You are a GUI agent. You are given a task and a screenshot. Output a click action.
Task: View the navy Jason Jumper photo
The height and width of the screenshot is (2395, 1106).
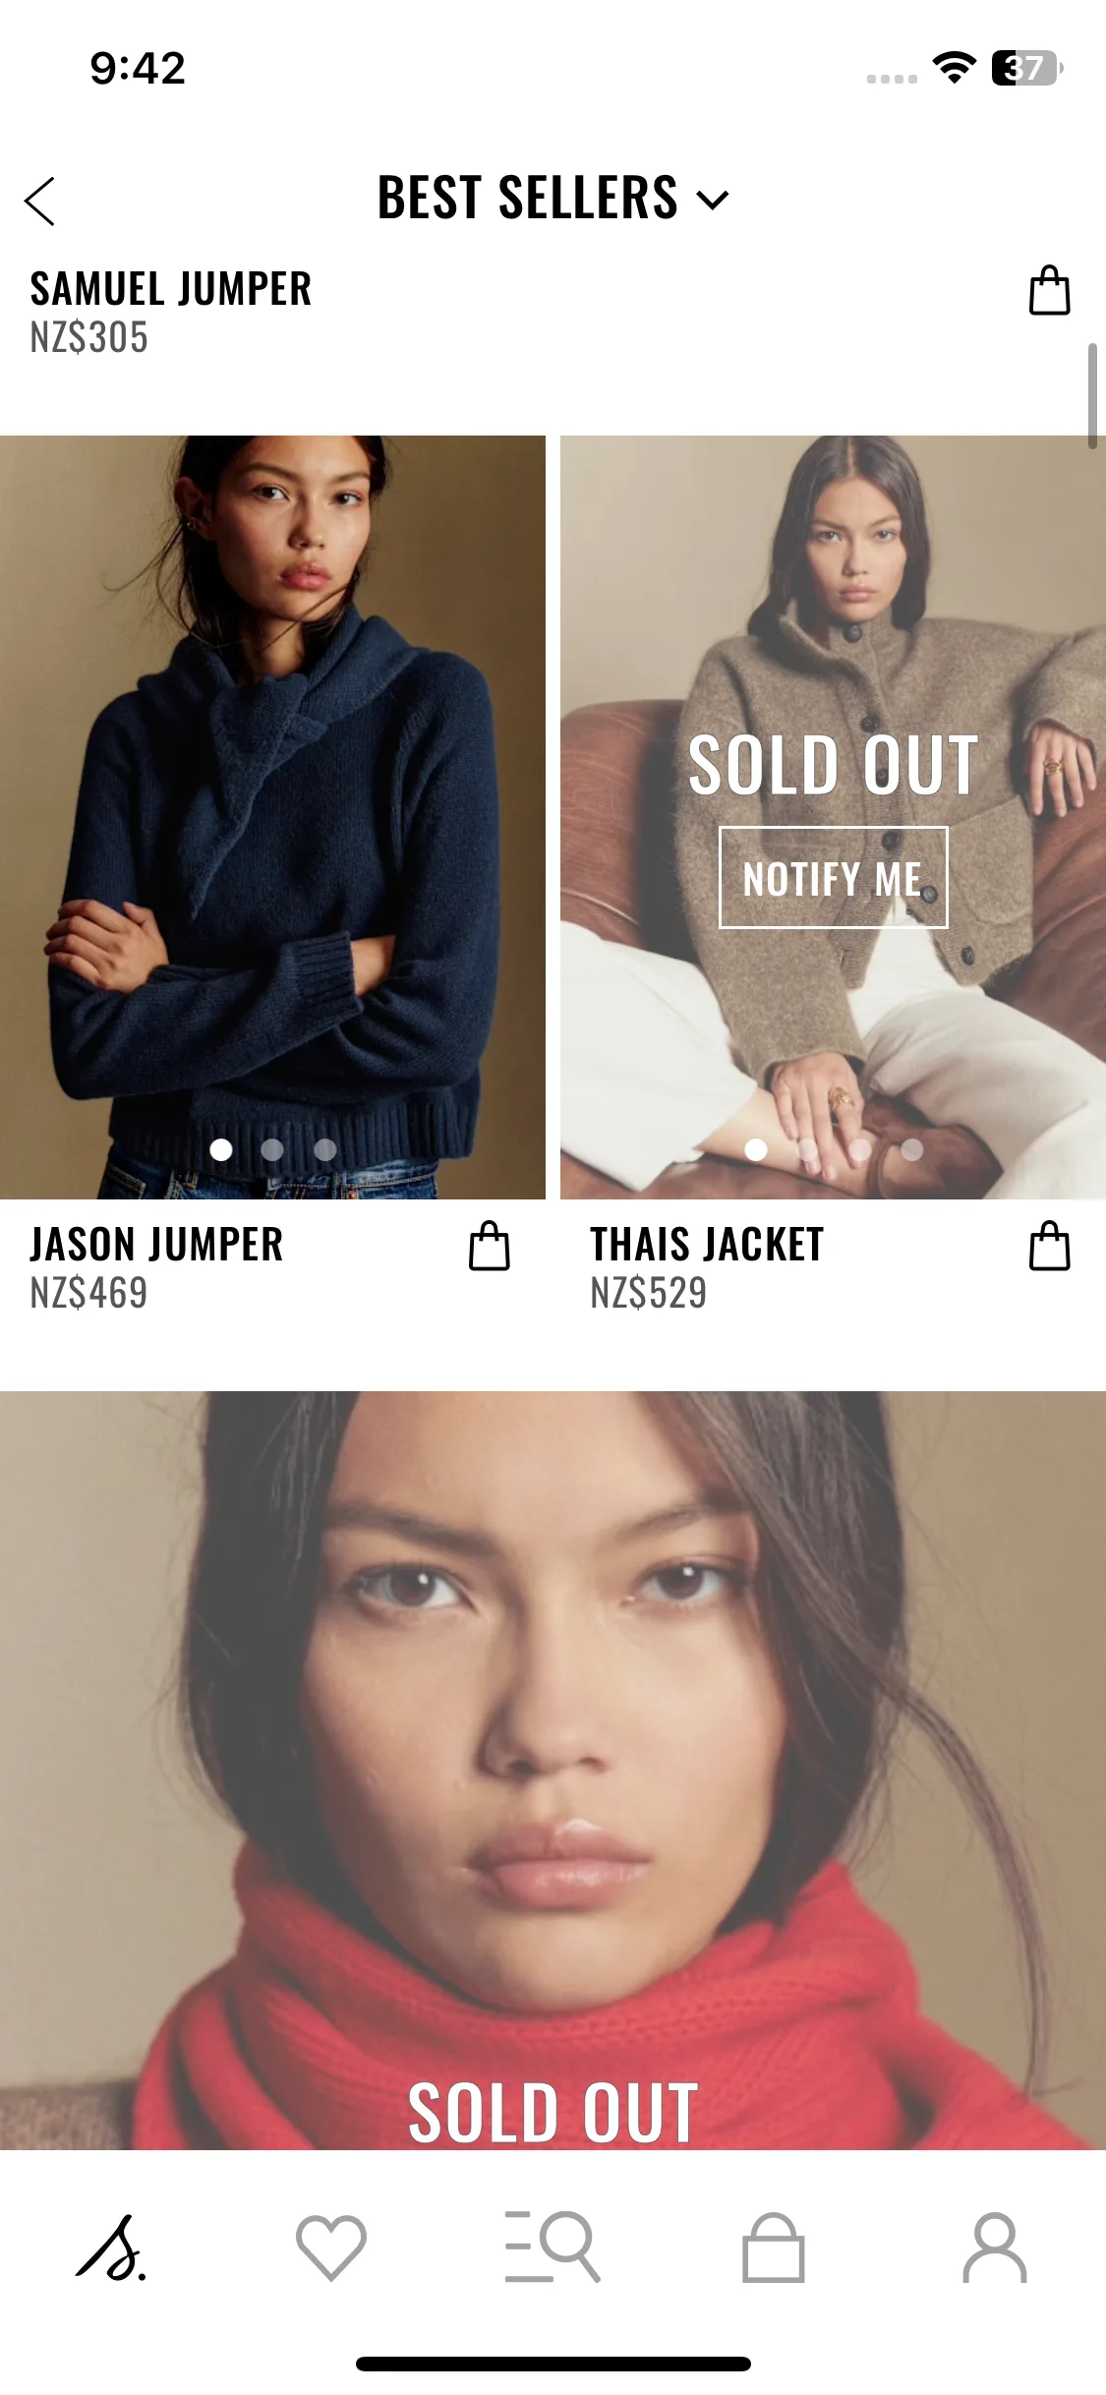(272, 816)
